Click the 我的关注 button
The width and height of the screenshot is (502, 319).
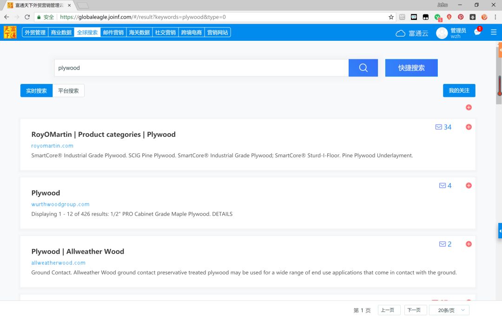coord(459,90)
